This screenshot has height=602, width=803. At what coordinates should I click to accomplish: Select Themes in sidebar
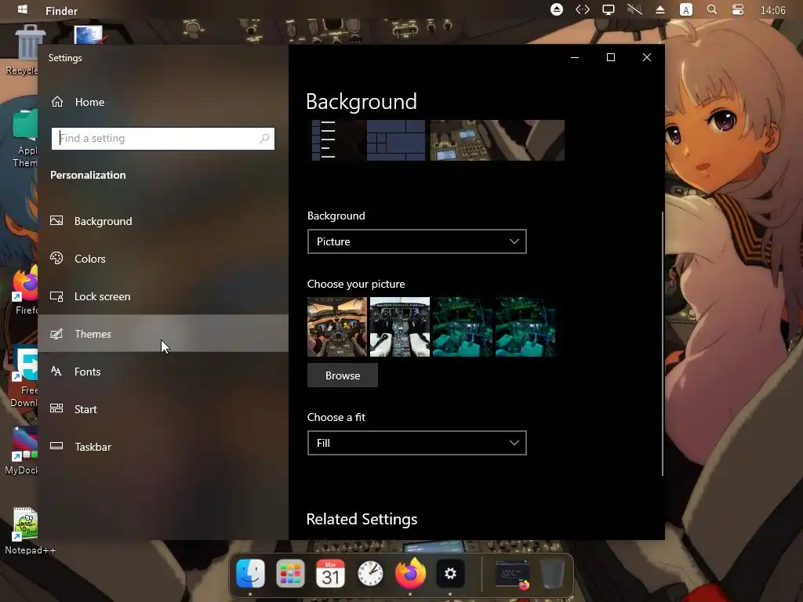(x=163, y=334)
